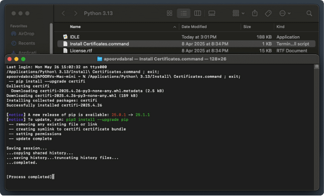Click the Finder sidebar scrollbar
This screenshot has width=324, height=196.
tap(51, 38)
